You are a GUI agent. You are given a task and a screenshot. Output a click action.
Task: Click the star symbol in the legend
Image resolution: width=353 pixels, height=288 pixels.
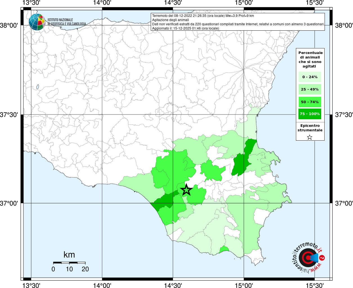(x=310, y=137)
